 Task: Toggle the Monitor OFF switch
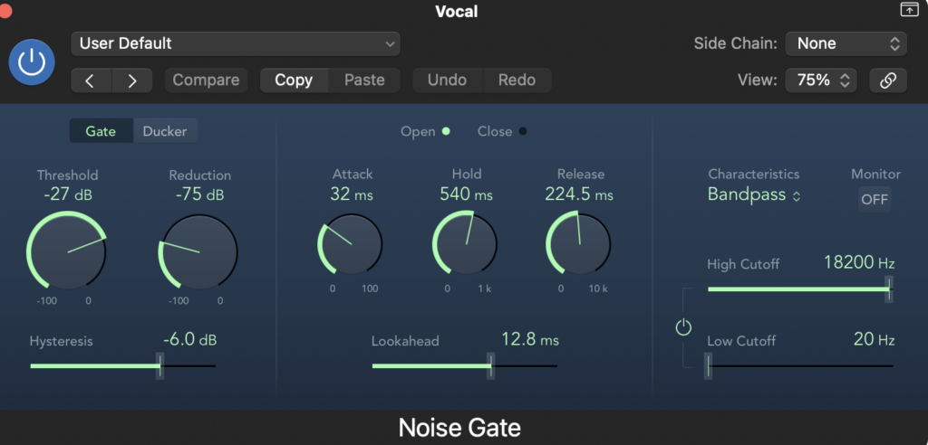875,199
